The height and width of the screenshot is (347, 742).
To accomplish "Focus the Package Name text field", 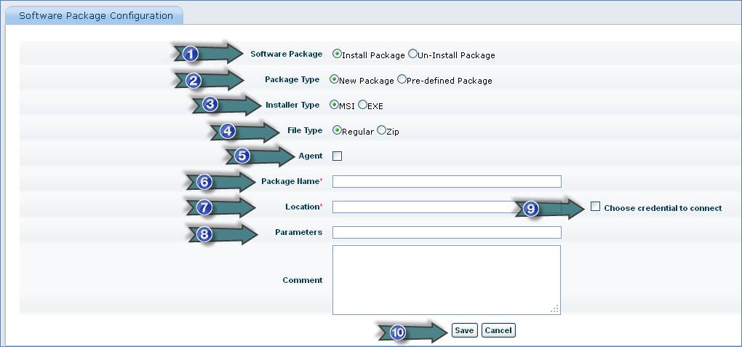I will [447, 182].
